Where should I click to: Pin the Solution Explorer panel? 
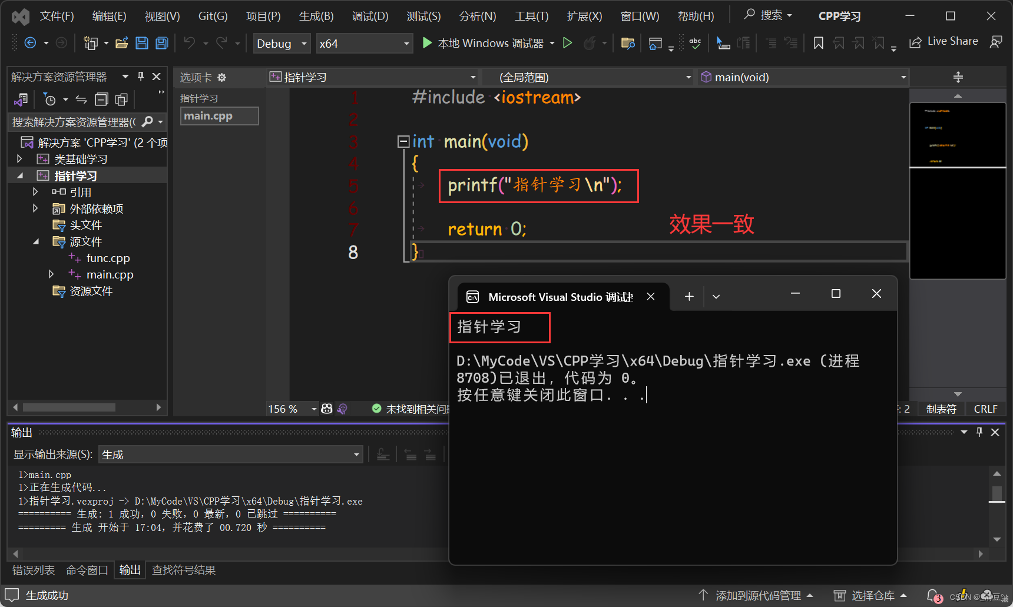pyautogui.click(x=141, y=77)
